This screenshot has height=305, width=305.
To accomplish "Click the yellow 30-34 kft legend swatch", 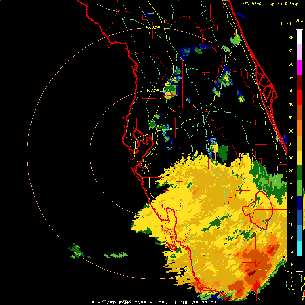I will 299,158.
